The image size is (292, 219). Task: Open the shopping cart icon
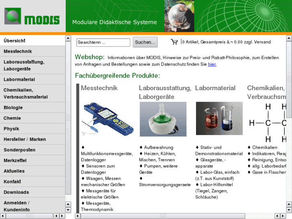(x=174, y=42)
